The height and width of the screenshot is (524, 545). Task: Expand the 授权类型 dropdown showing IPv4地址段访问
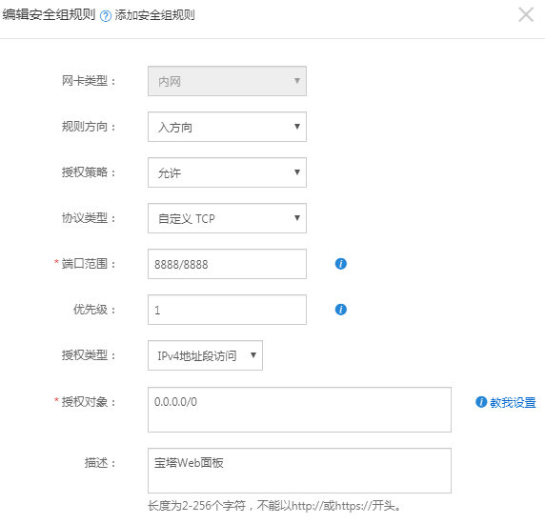tap(205, 355)
